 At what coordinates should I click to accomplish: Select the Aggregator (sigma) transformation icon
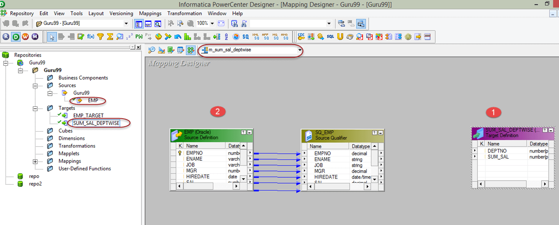[x=110, y=37]
